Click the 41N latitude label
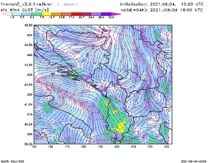Viewport: 212px width, 163px height. coord(30,114)
